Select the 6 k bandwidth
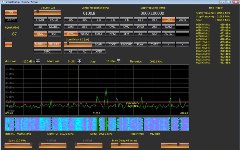The image size is (240, 150). tap(127, 20)
